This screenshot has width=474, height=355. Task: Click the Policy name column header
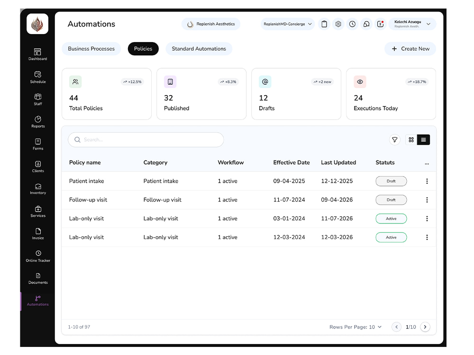tap(85, 162)
